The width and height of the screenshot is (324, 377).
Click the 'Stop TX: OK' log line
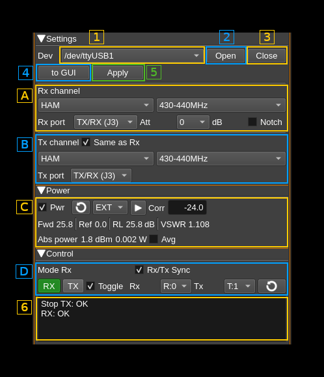(x=64, y=304)
